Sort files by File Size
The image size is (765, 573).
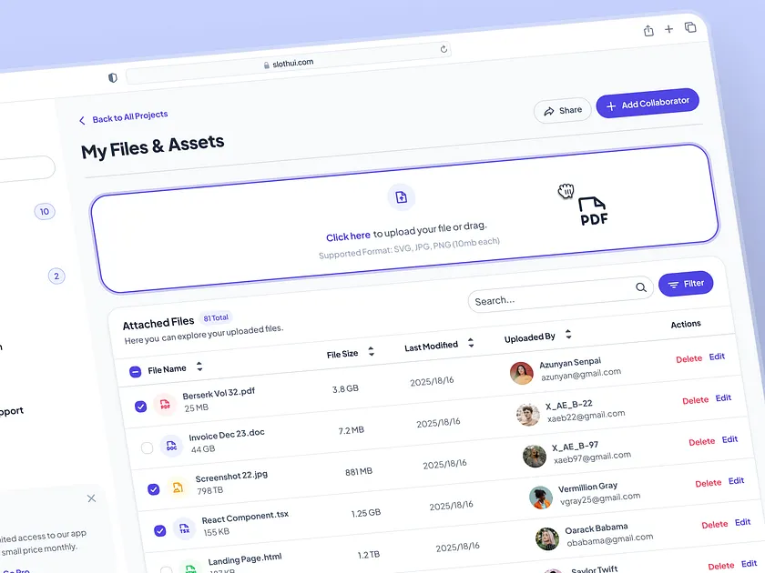371,352
